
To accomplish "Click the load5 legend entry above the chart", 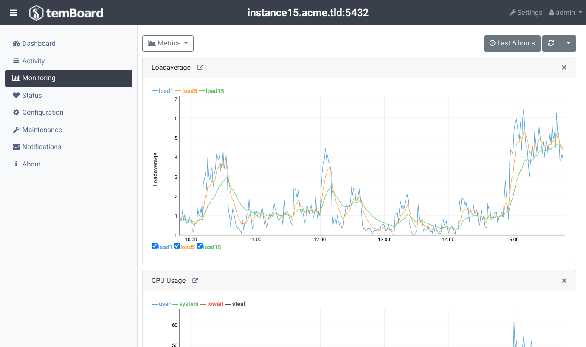I will coord(186,91).
